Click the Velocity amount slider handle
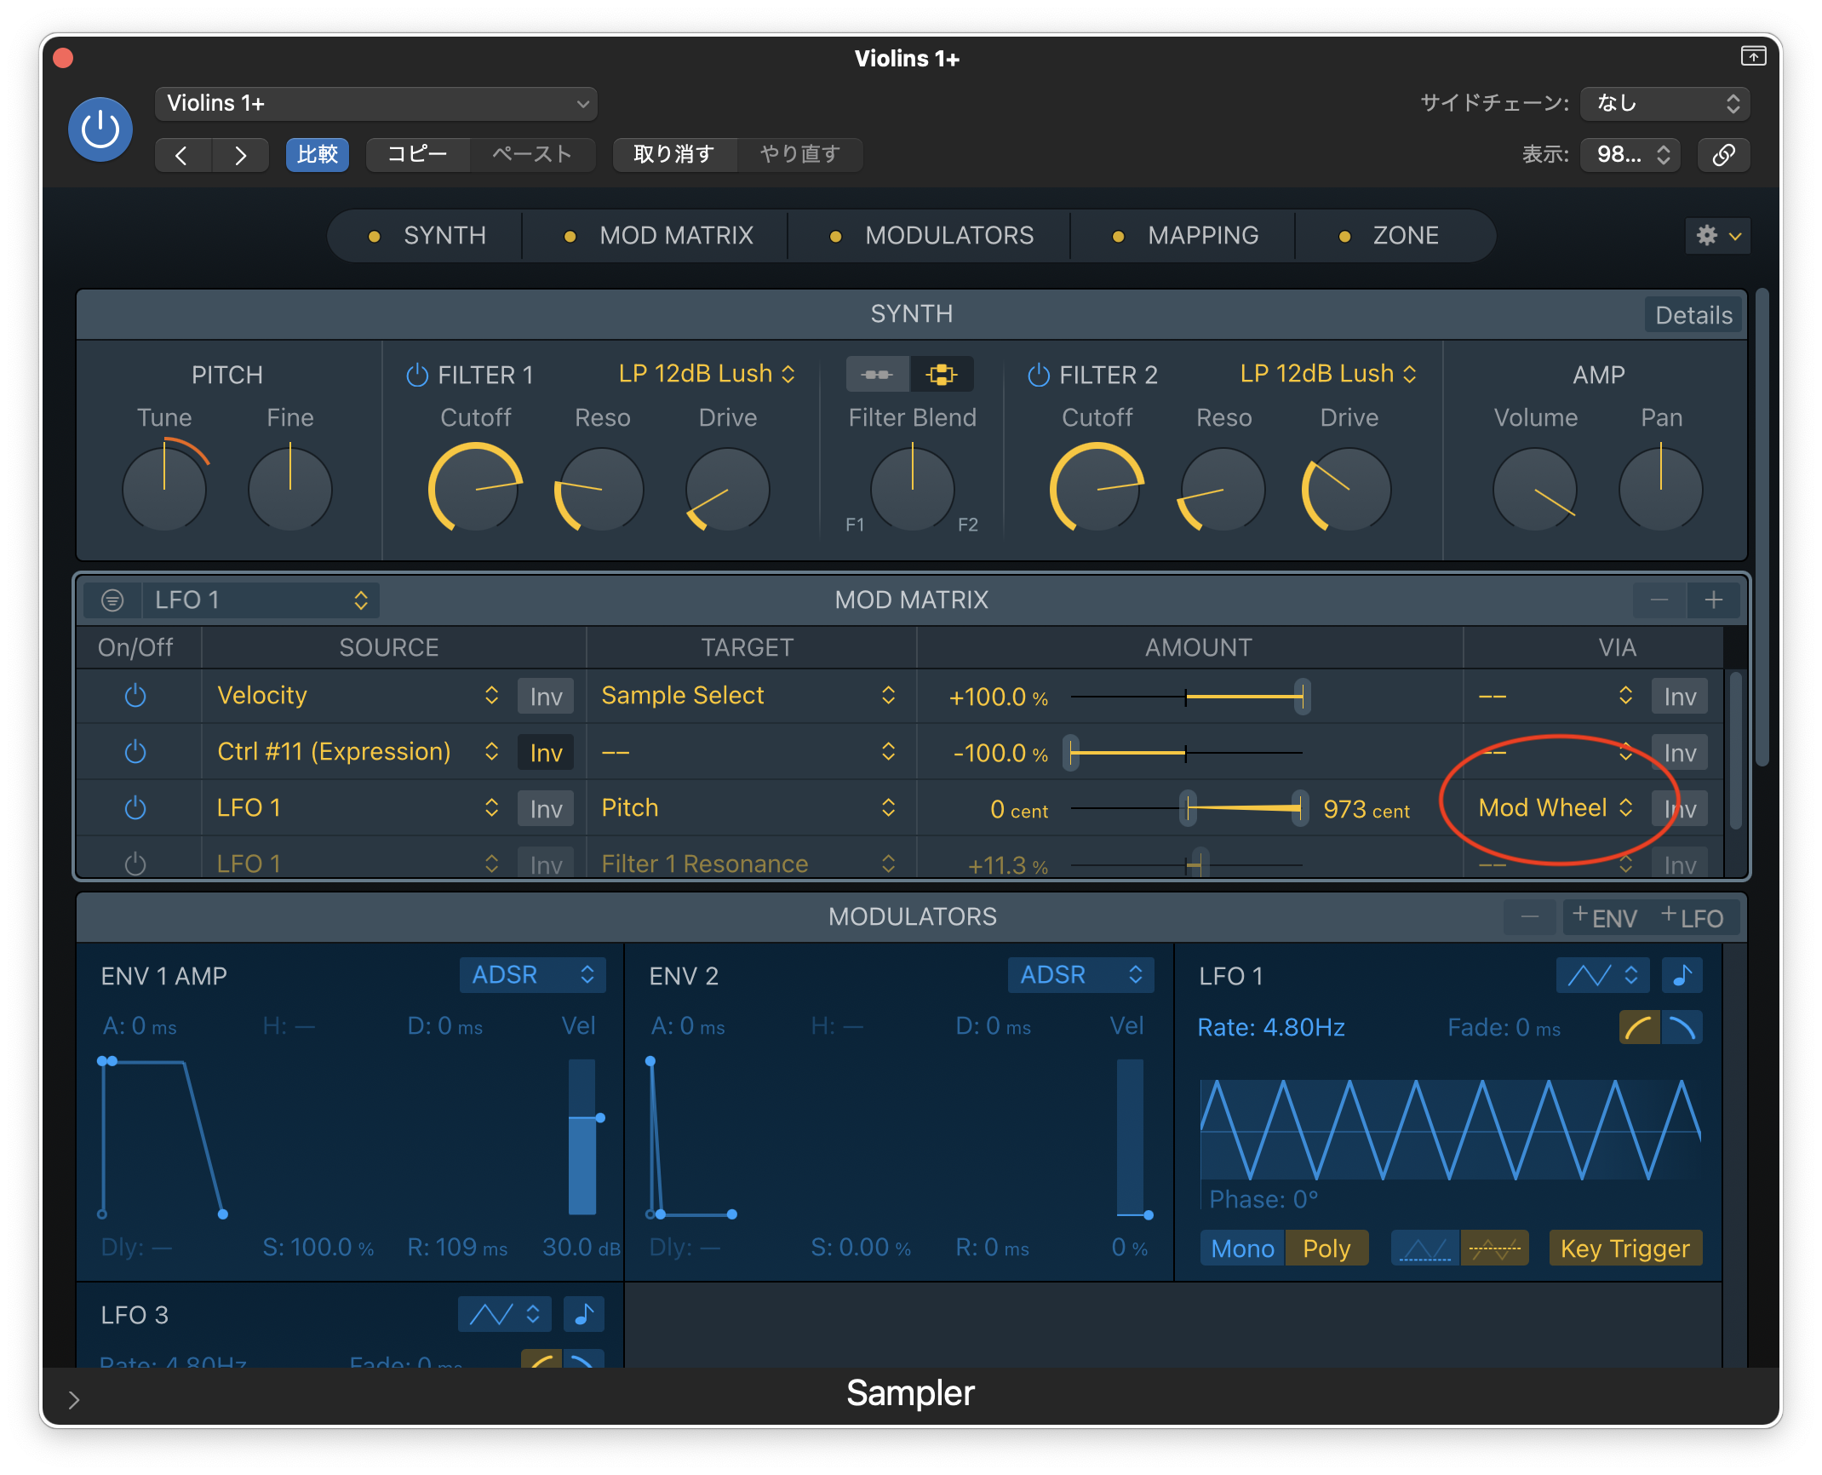This screenshot has width=1822, height=1475. point(1302,697)
